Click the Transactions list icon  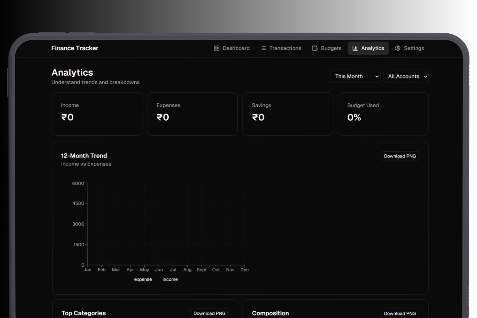(263, 48)
